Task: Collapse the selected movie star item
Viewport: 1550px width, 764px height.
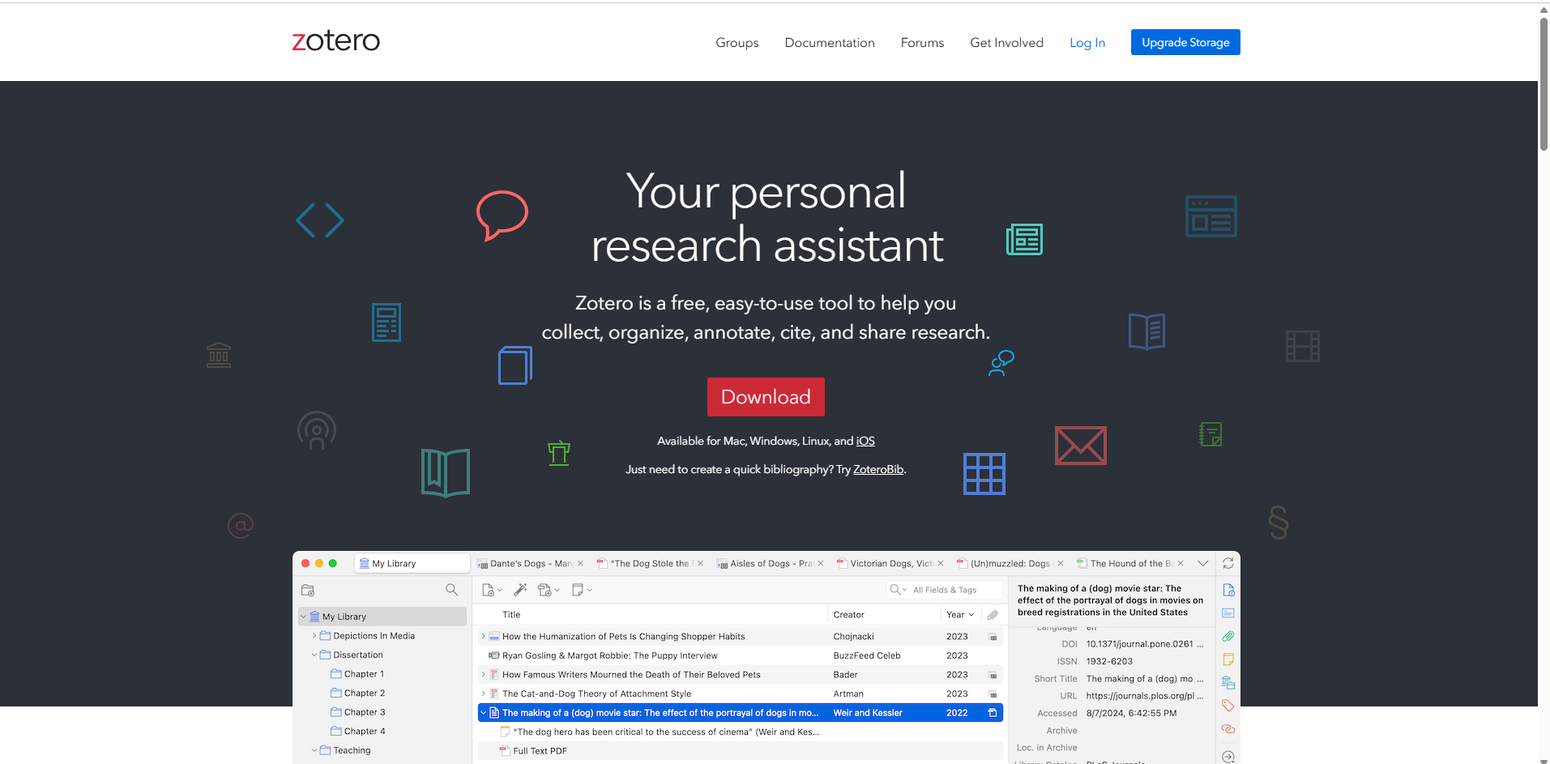Action: [484, 713]
